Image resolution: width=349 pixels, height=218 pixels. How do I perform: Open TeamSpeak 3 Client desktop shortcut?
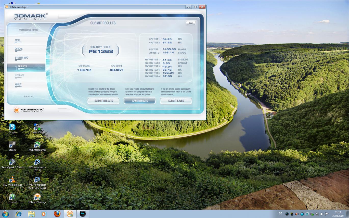point(12,163)
